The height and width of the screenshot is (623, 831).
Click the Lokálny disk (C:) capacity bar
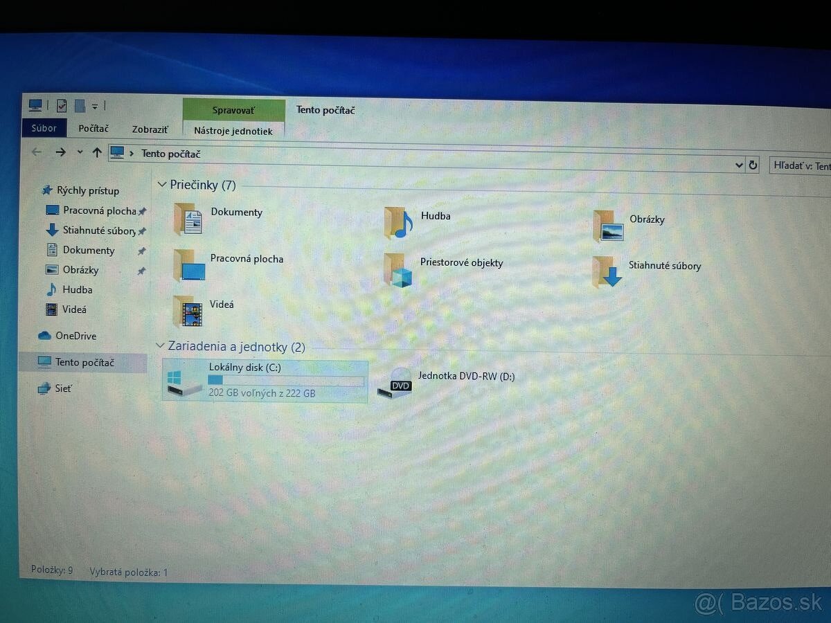pyautogui.click(x=286, y=380)
